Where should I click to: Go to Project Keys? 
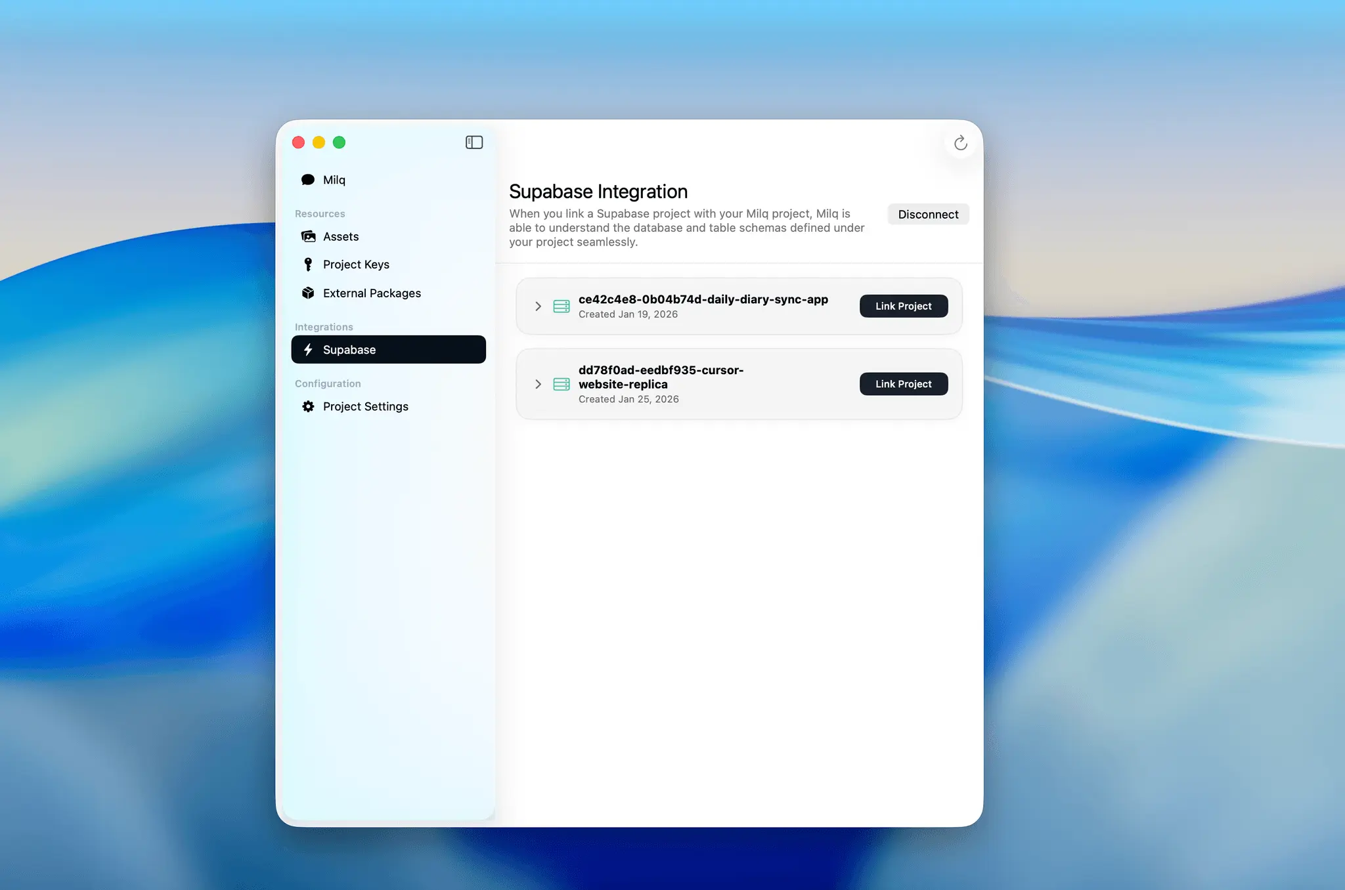389,265
